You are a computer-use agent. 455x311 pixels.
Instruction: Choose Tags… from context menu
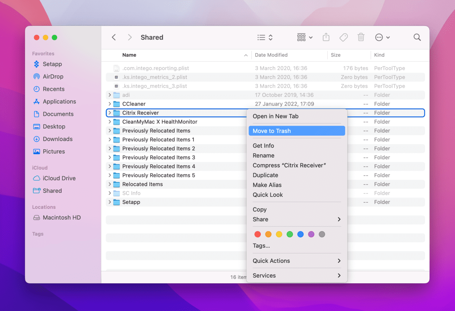(297, 246)
